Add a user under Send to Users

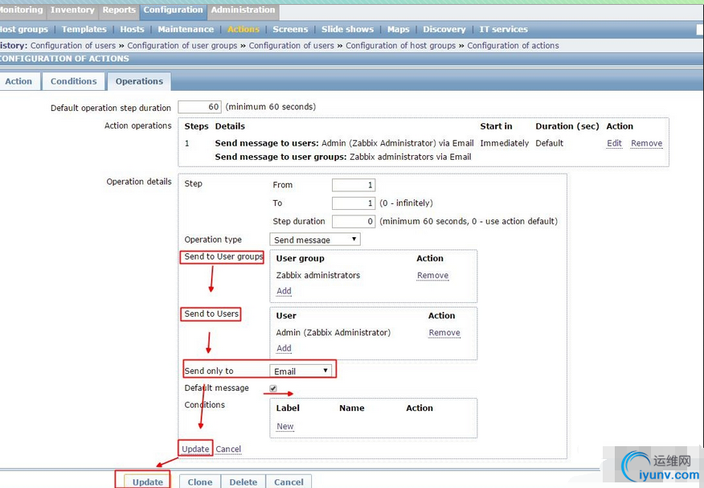point(284,348)
